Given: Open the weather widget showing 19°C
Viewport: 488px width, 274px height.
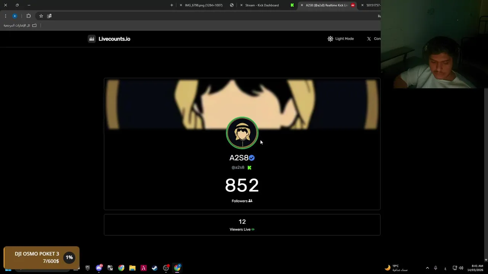Looking at the screenshot, I should tap(396, 268).
